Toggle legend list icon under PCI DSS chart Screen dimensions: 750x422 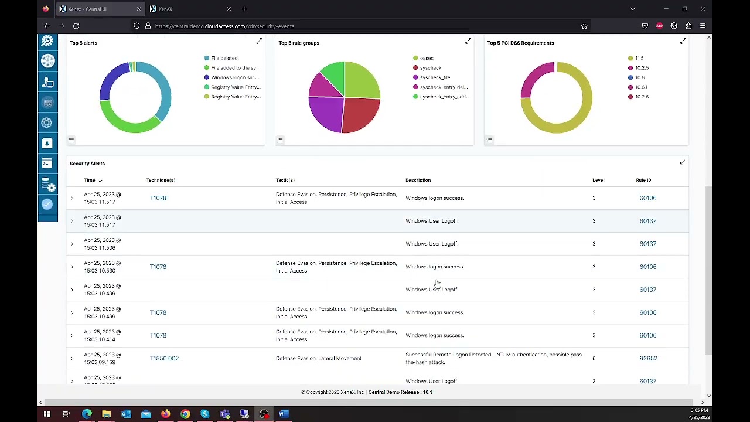pyautogui.click(x=489, y=140)
